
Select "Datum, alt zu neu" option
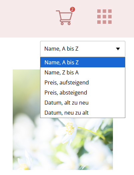coord(83,103)
